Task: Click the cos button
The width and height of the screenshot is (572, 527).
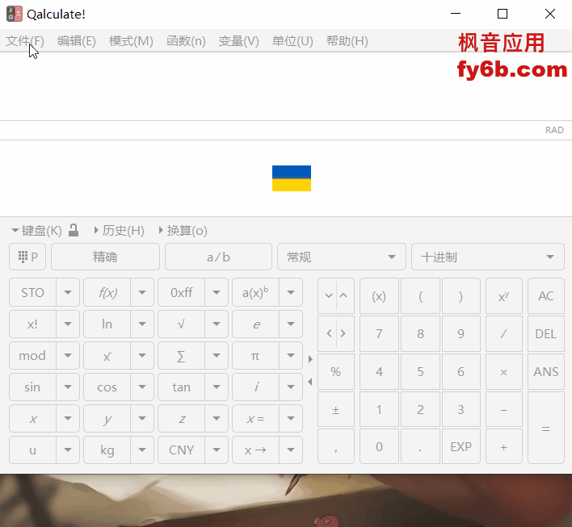Action: tap(107, 387)
